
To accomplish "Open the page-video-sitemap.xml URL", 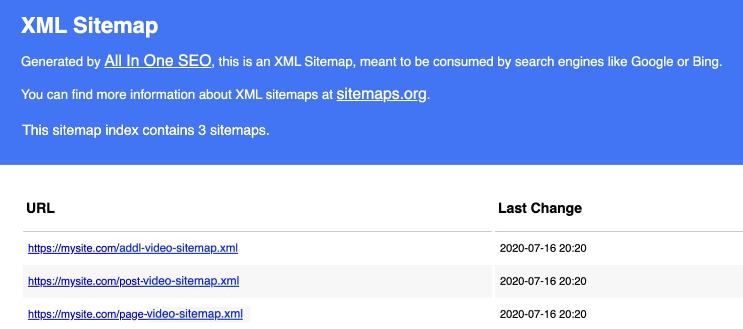I will click(x=135, y=314).
